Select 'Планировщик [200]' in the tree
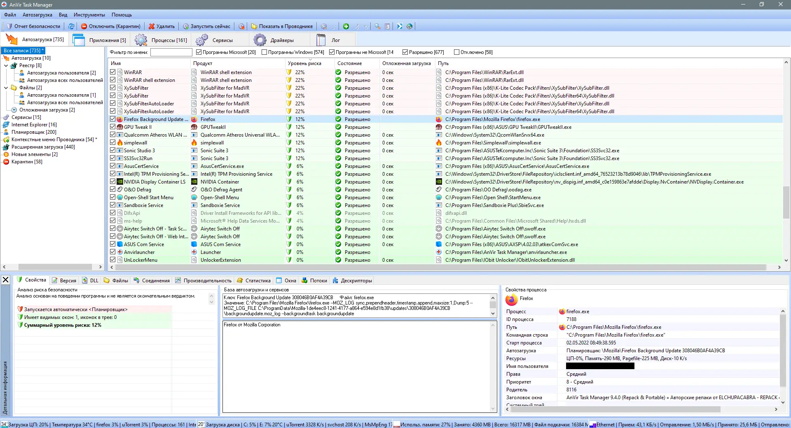 (34, 132)
